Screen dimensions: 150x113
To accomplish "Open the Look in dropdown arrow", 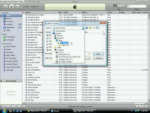I will pyautogui.click(x=83, y=28).
